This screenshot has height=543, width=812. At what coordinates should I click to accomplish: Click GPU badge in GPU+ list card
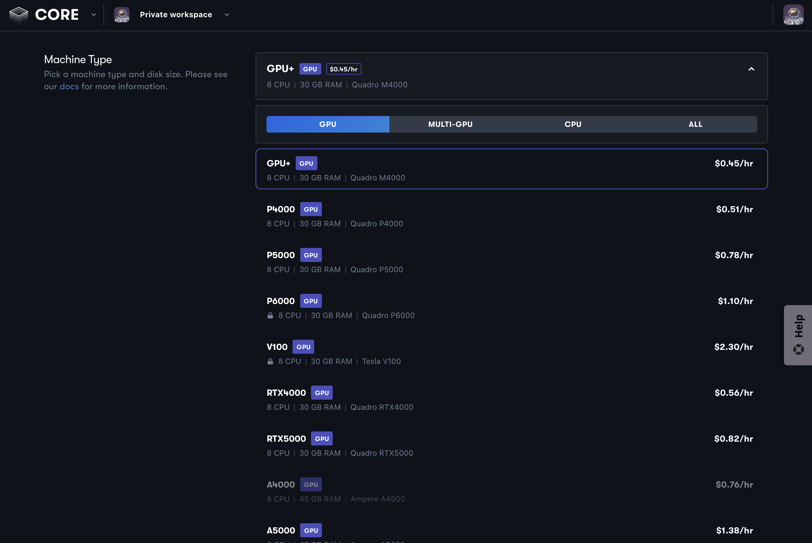pos(306,163)
